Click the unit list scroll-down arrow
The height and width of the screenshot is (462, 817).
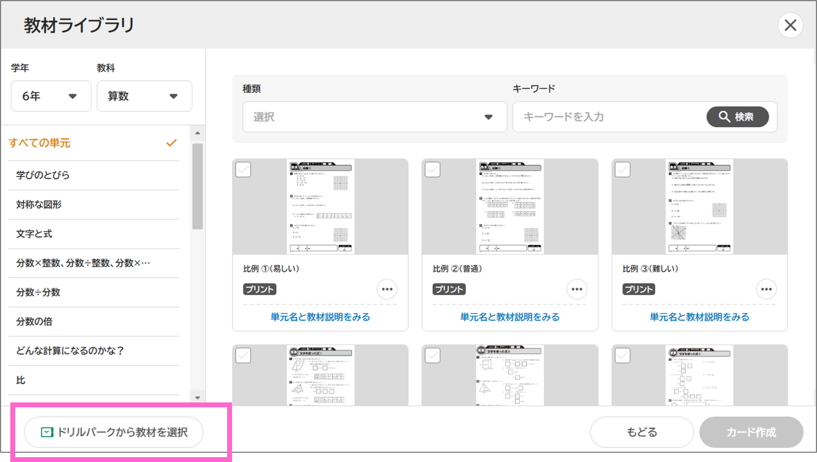click(197, 398)
